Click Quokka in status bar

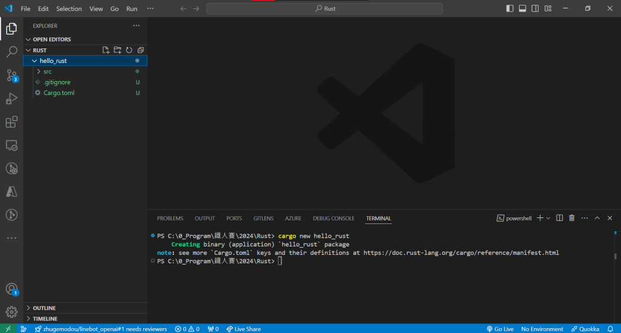pos(585,329)
